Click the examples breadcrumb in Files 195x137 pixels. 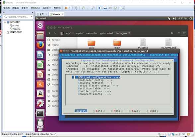(92, 33)
